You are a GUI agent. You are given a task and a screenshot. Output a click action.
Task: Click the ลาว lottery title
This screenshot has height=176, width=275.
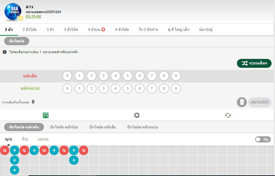[30, 7]
